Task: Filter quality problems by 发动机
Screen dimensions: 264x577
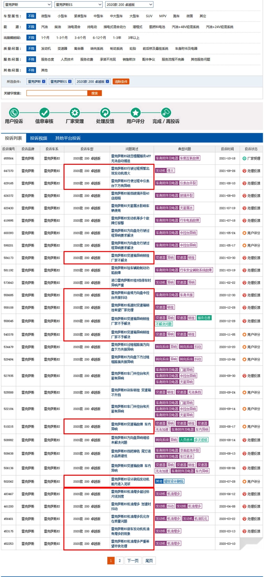Action: tap(46, 49)
